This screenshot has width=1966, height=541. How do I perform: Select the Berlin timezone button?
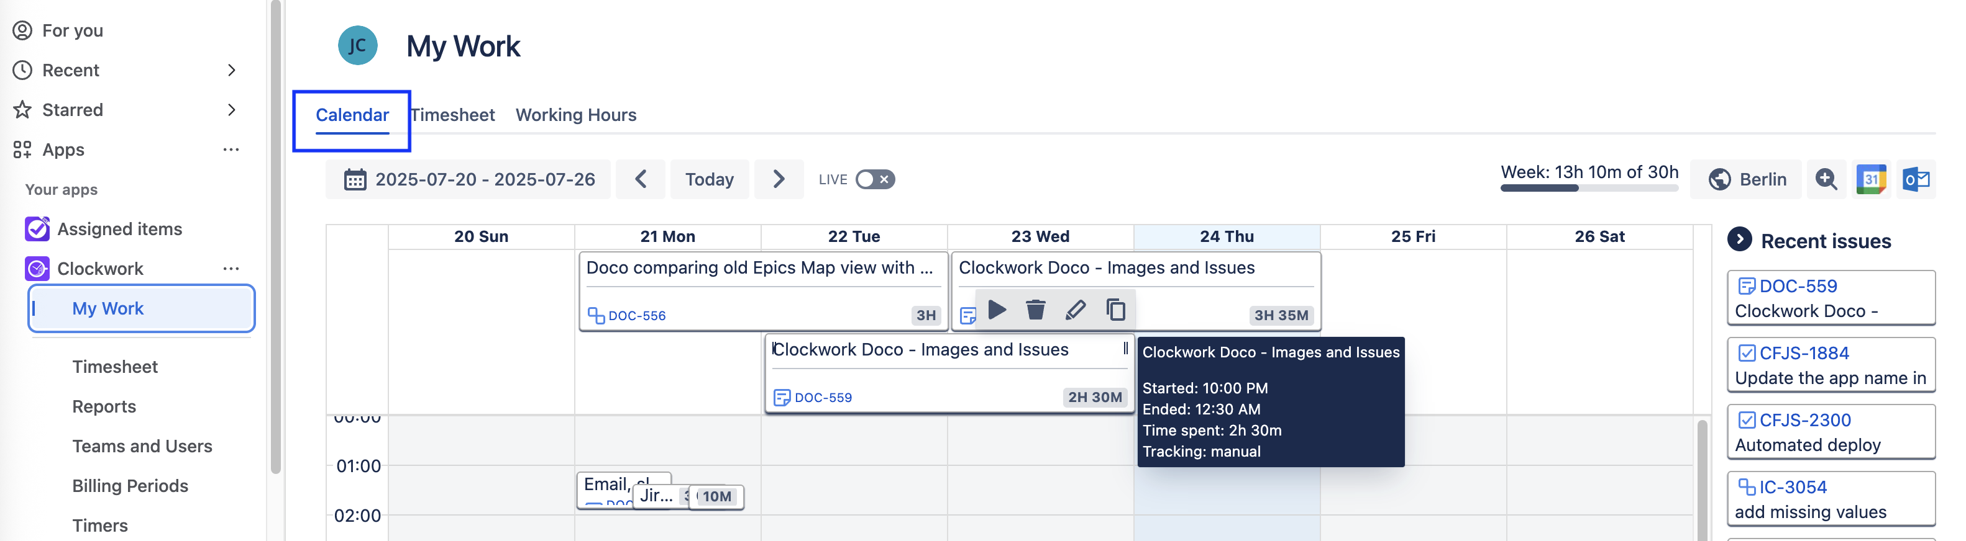pyautogui.click(x=1746, y=180)
